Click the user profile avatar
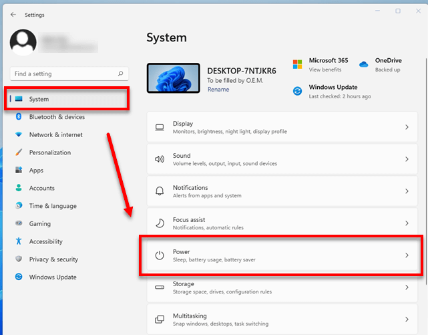This screenshot has width=428, height=335. 23,42
